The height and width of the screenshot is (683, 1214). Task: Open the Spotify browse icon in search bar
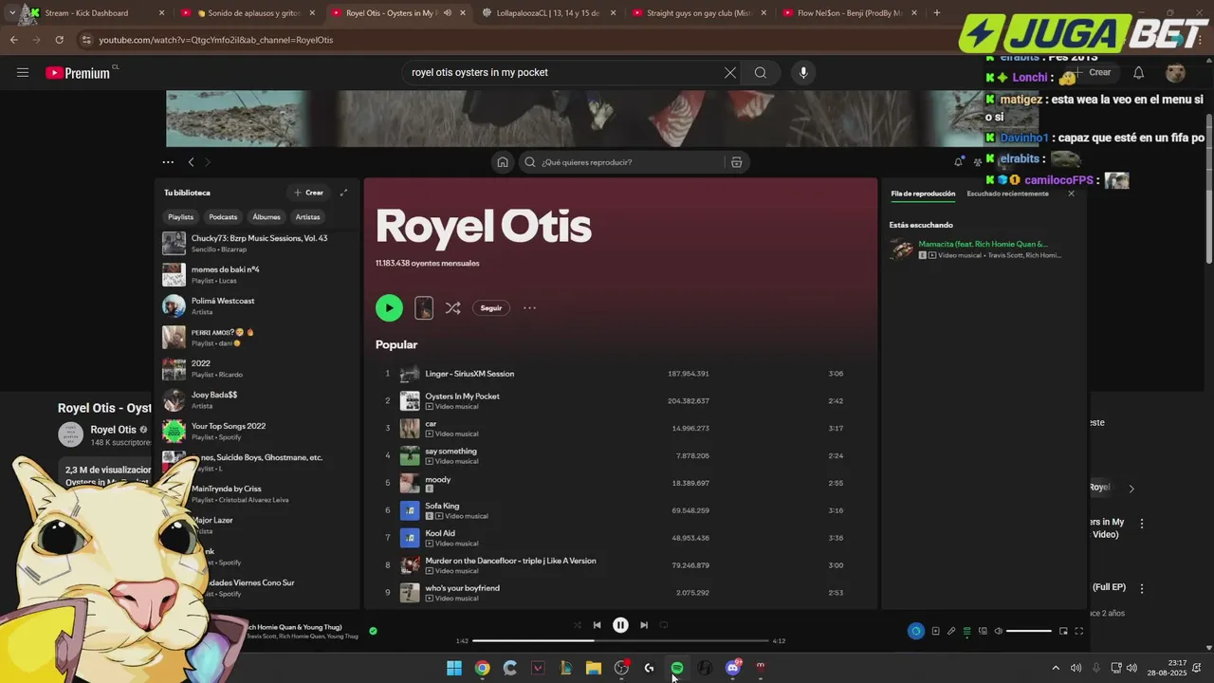tap(736, 162)
